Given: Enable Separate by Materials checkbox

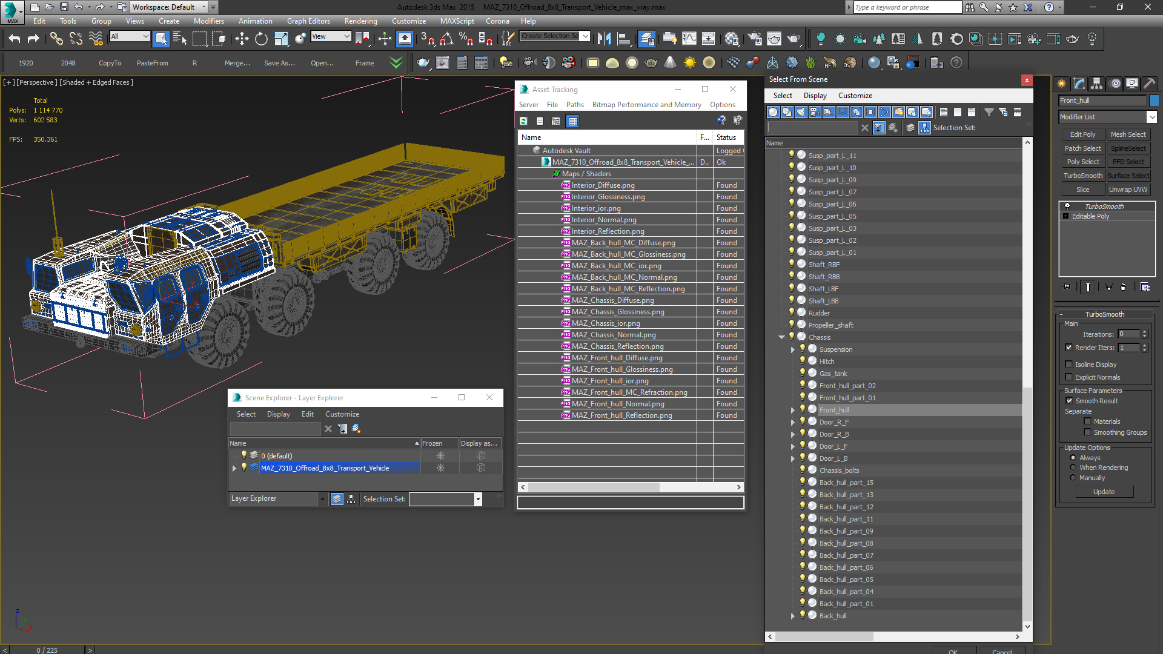Looking at the screenshot, I should click(1087, 421).
